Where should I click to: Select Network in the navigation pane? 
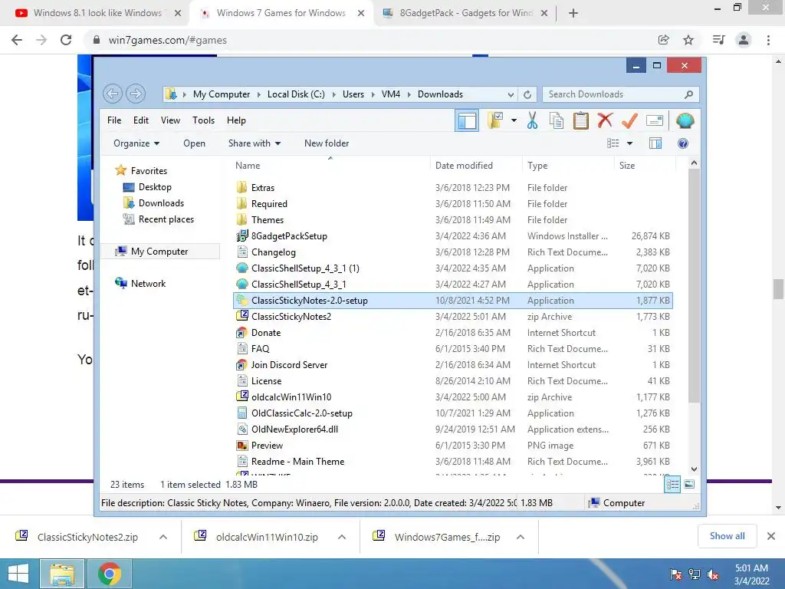coord(140,284)
